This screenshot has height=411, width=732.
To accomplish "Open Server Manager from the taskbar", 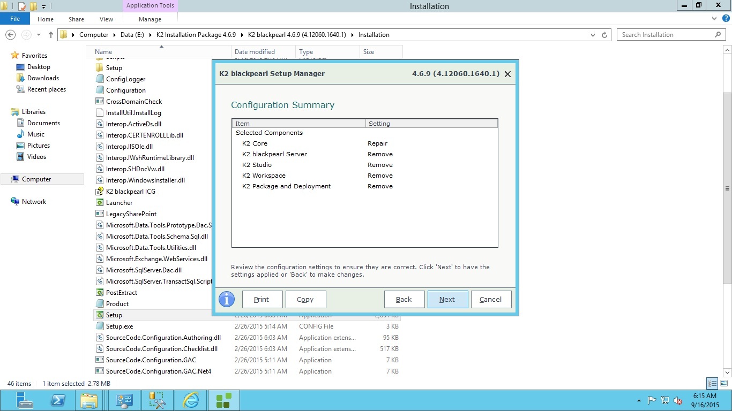I will point(25,400).
